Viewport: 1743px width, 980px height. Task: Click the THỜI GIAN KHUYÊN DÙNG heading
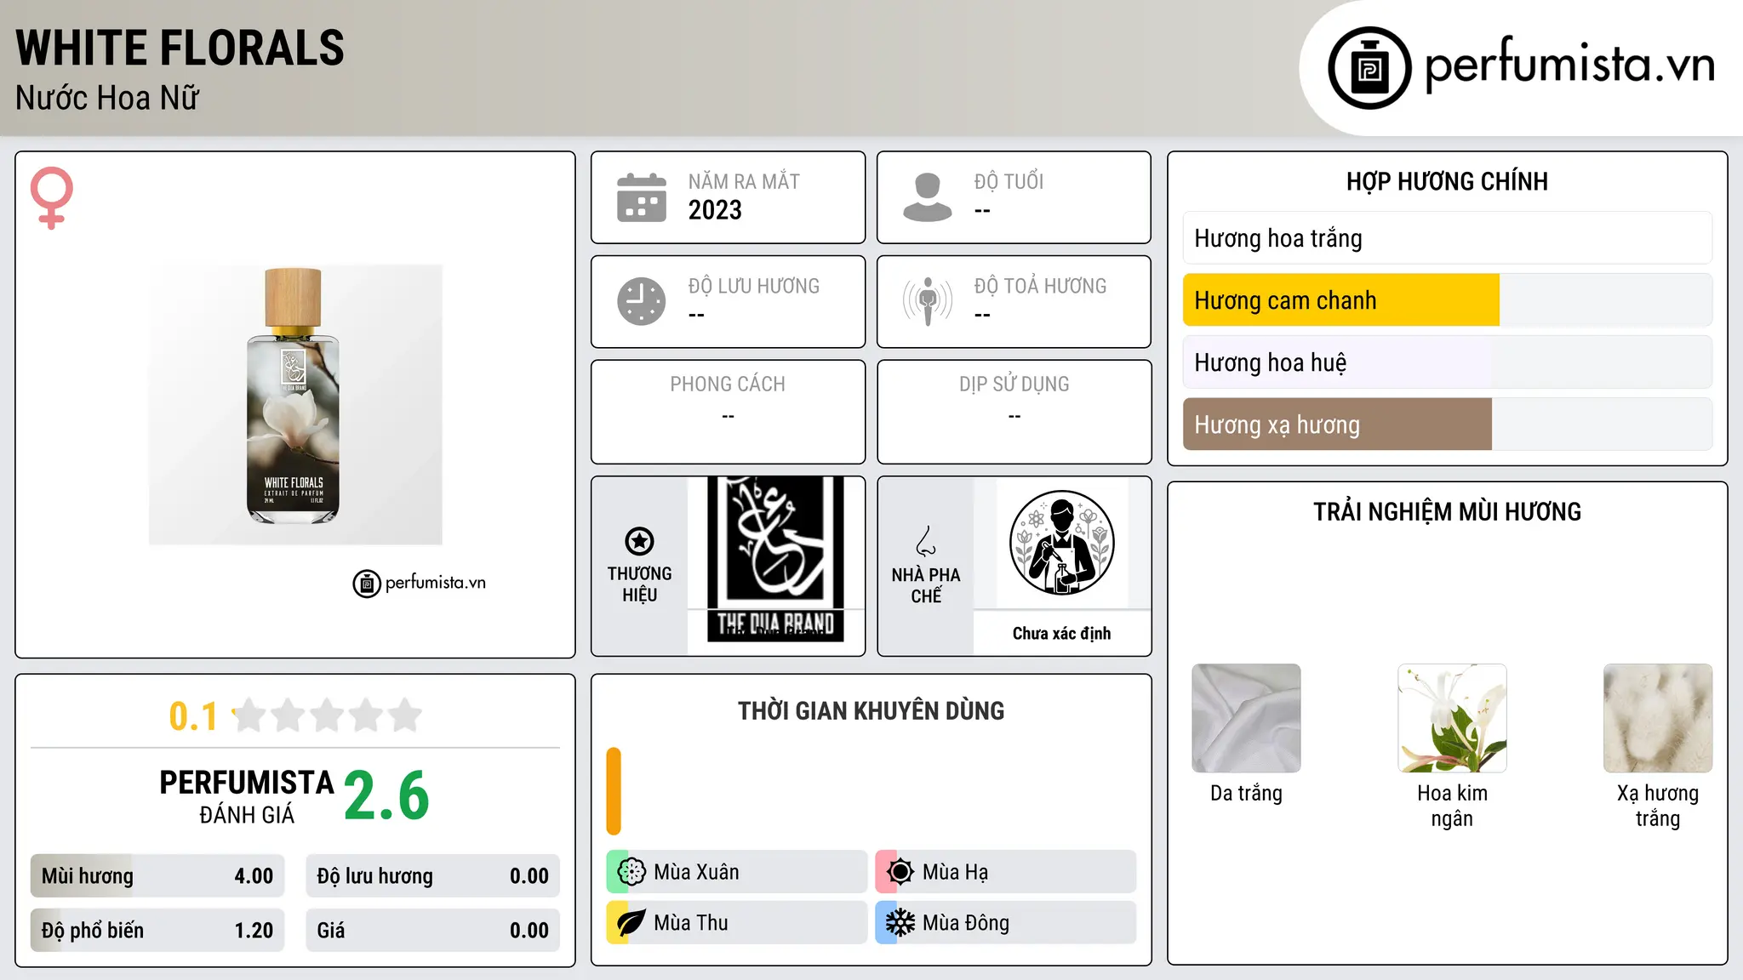[x=871, y=711]
